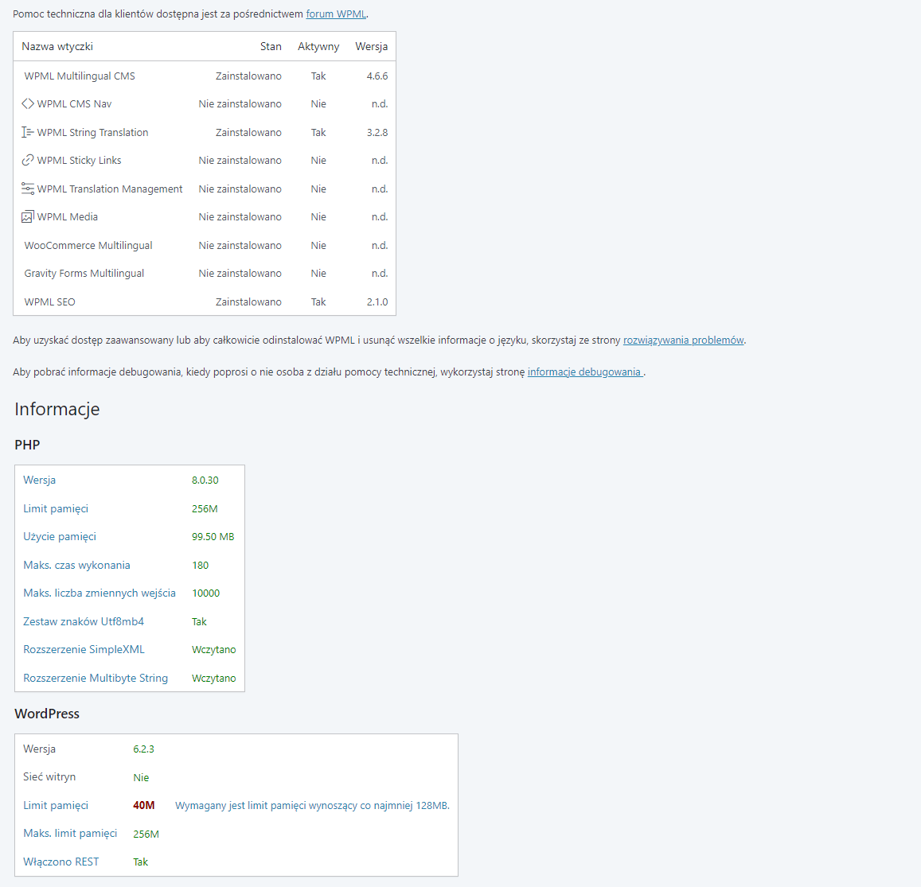The image size is (921, 887).
Task: Click the PHP version value 8.0.30
Action: [205, 480]
